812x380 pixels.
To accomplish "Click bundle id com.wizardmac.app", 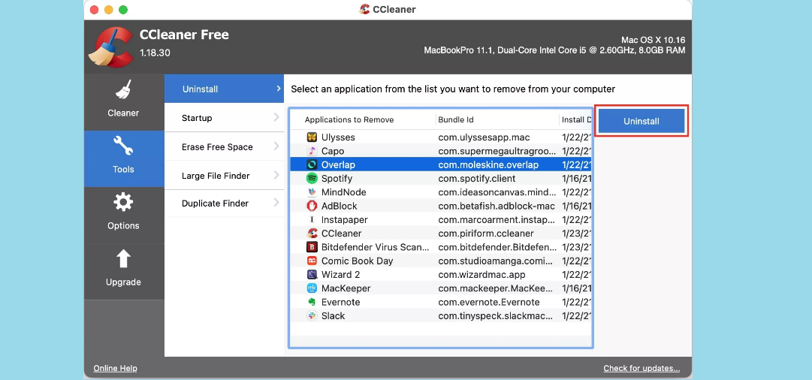I will click(481, 274).
